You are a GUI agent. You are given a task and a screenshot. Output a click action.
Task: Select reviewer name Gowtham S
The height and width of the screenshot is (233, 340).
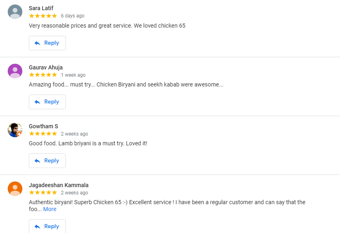tap(43, 126)
